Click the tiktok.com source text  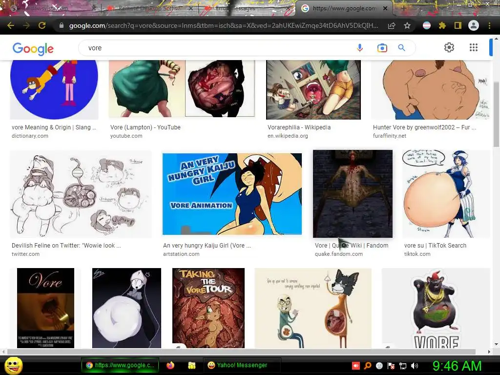point(417,254)
